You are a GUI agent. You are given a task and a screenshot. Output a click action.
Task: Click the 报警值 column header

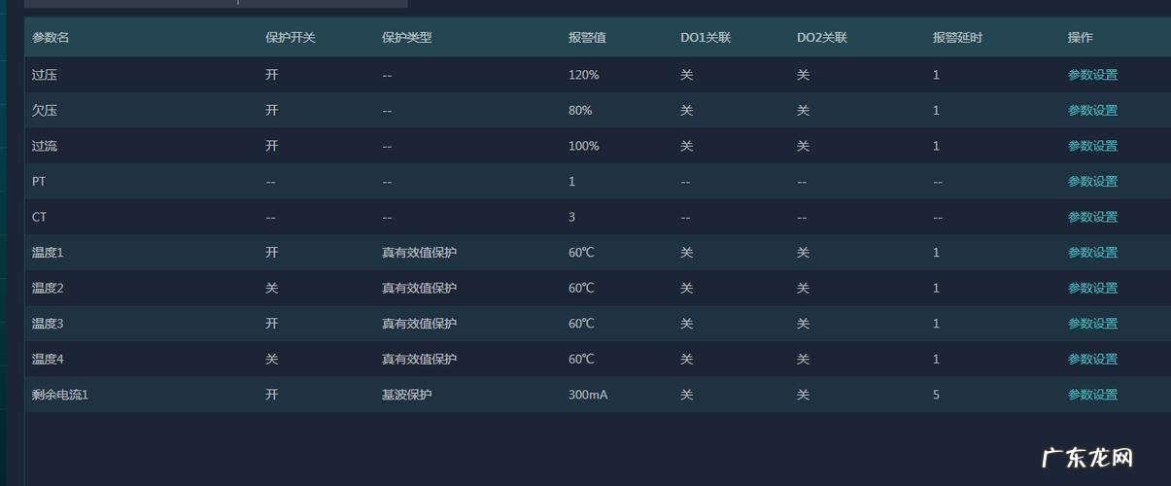point(587,38)
